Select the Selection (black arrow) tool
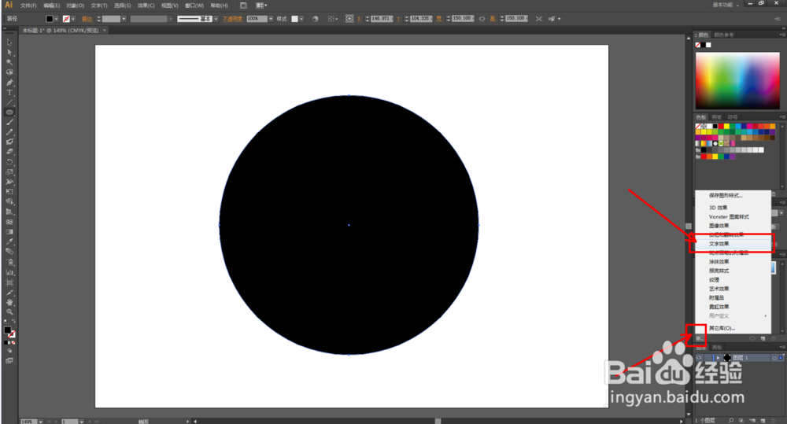This screenshot has height=424, width=787. click(x=9, y=42)
